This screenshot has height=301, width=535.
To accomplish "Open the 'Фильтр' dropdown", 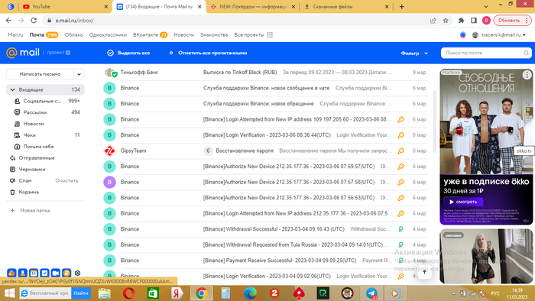I will (414, 53).
